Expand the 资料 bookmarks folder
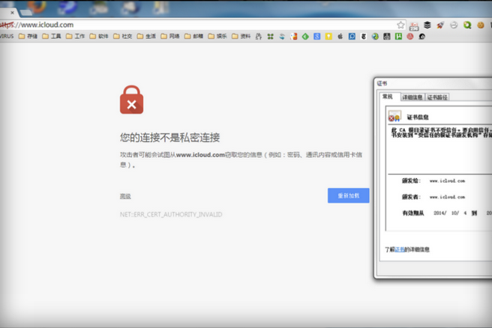This screenshot has height=328, width=492. coord(241,37)
